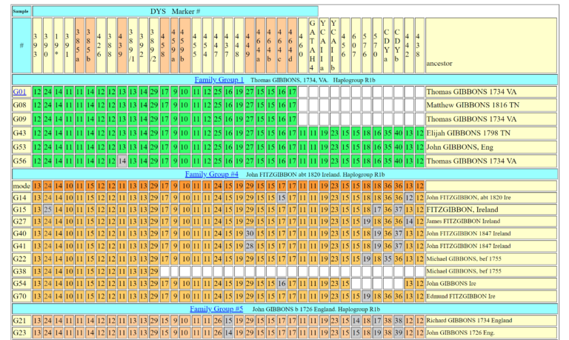Image resolution: width=569 pixels, height=340 pixels.
Task: Open the Family Group #5 link
Action: pyautogui.click(x=216, y=309)
